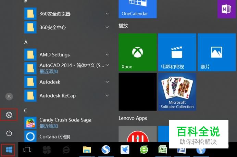Expand the 360安全中心 folder chevron

107,27
